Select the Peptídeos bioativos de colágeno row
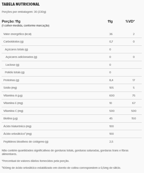The width and height of the screenshot is (144, 173). (72, 142)
